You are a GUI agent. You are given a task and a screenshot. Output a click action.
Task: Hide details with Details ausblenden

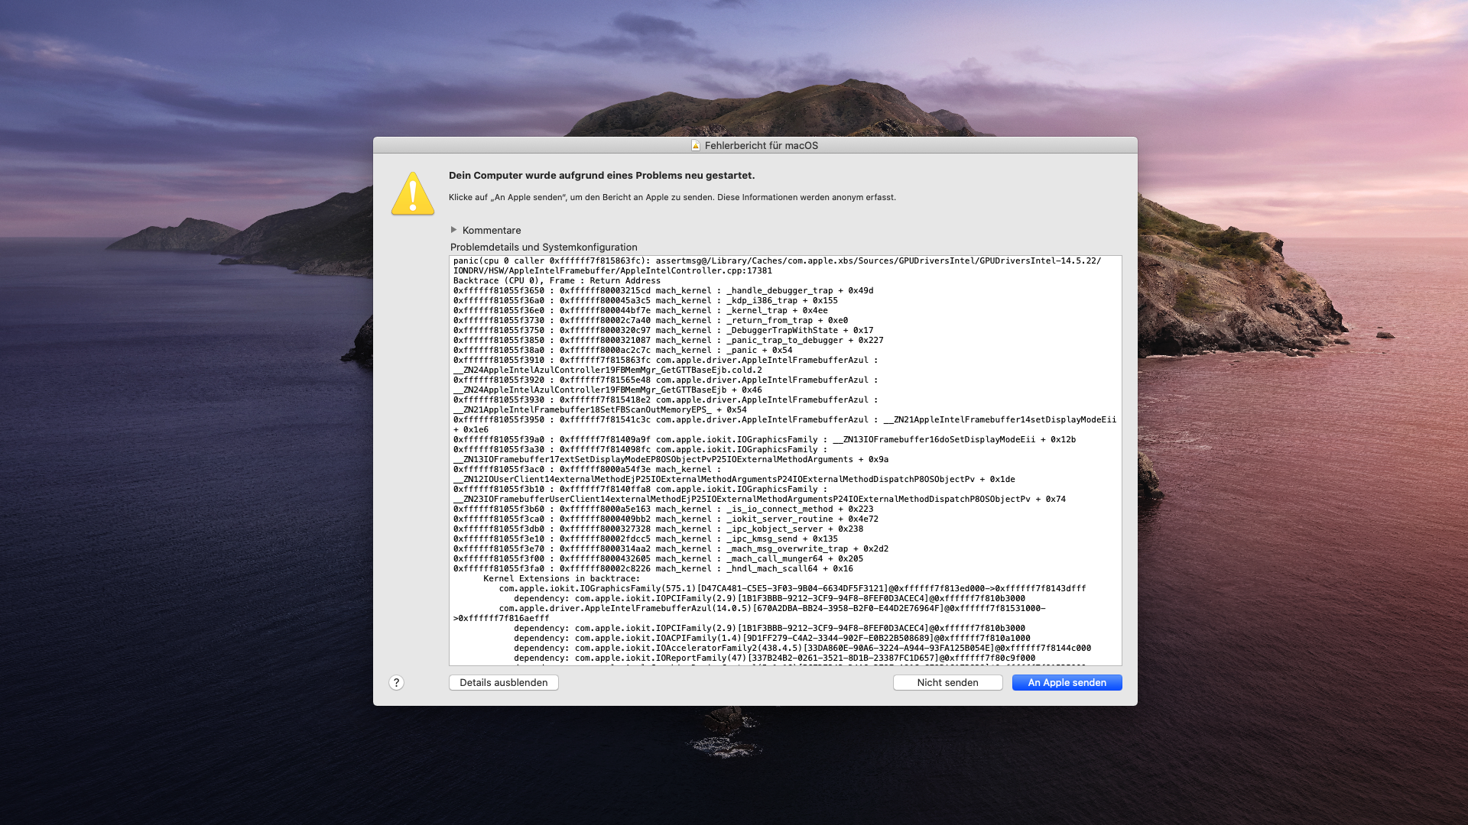point(503,683)
